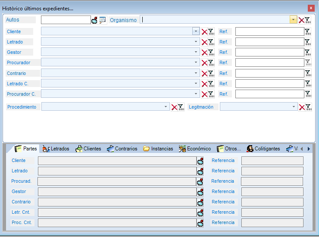Expand the Organismo dropdown
This screenshot has height=237, width=319.
[x=293, y=20]
